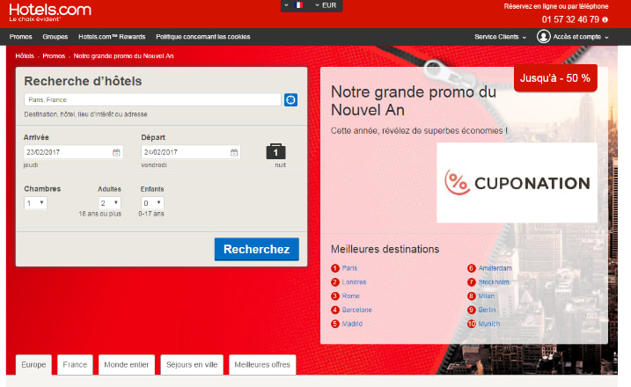This screenshot has height=387, width=631.
Task: Open the Enfants dropdown
Action: (x=152, y=203)
